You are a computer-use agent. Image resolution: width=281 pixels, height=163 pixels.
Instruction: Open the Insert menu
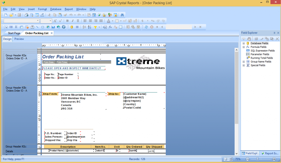point(31,9)
